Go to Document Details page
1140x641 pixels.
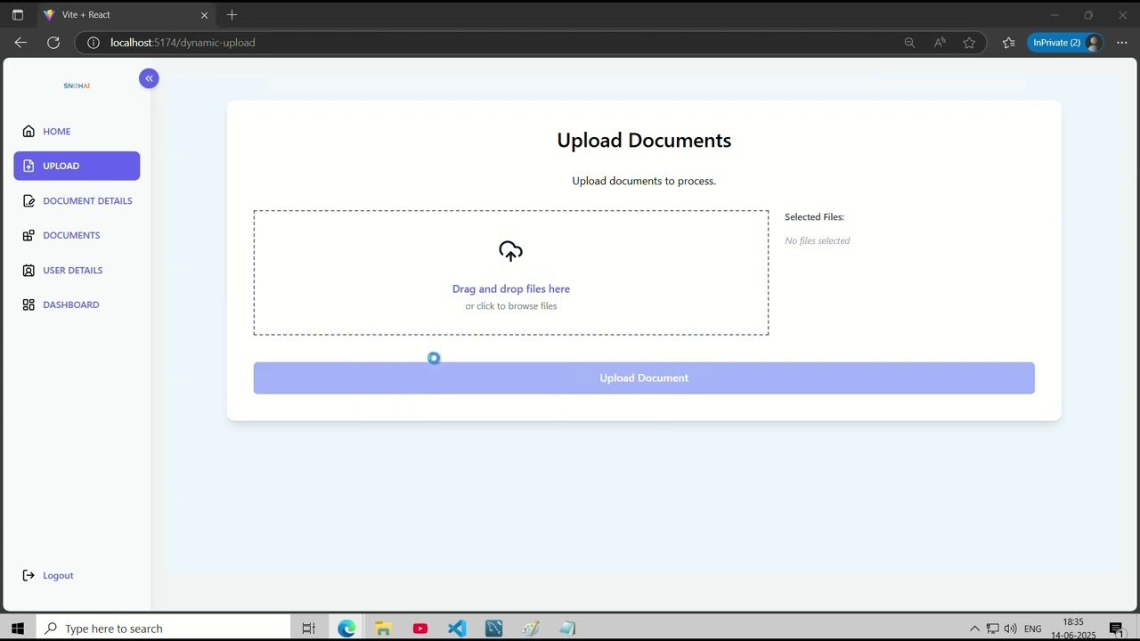click(77, 200)
